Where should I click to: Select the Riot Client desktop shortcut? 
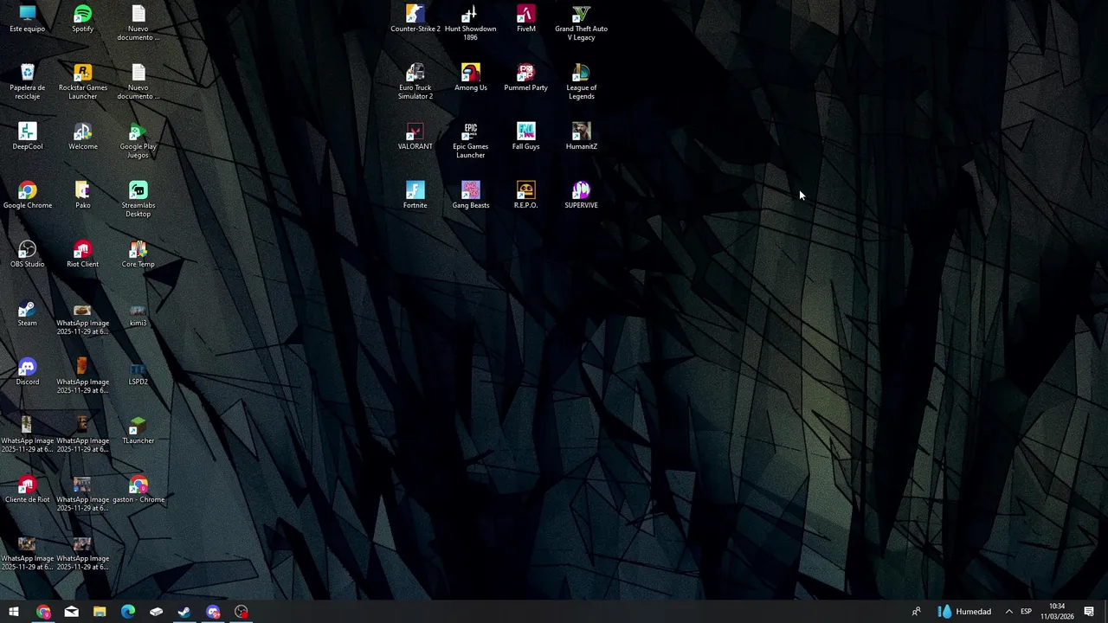[x=83, y=254]
